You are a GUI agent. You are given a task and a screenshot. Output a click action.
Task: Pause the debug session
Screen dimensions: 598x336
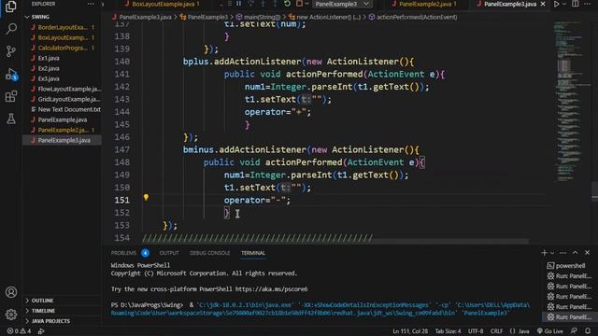pyautogui.click(x=239, y=4)
